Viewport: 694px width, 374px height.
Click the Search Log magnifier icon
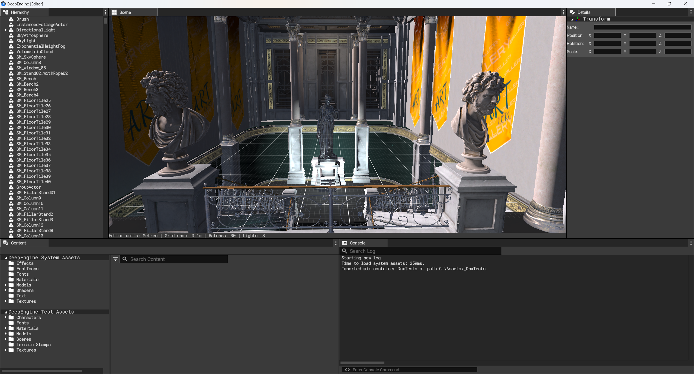pyautogui.click(x=345, y=251)
